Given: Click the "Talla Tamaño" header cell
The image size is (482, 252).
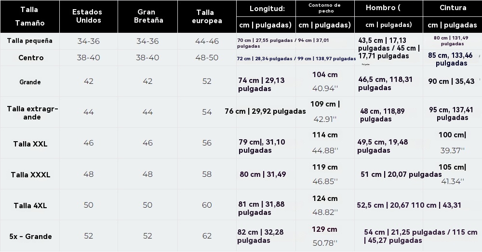Looking at the screenshot, I should pyautogui.click(x=29, y=16).
